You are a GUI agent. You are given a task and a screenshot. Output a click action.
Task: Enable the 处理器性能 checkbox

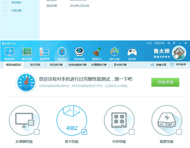click(37, 132)
